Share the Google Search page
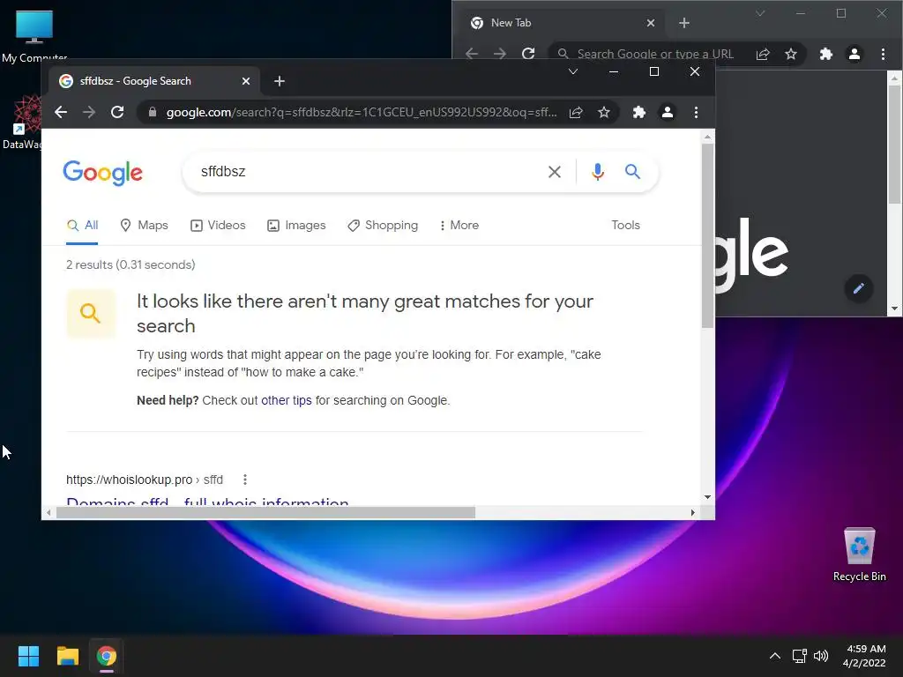This screenshot has height=677, width=903. [576, 112]
